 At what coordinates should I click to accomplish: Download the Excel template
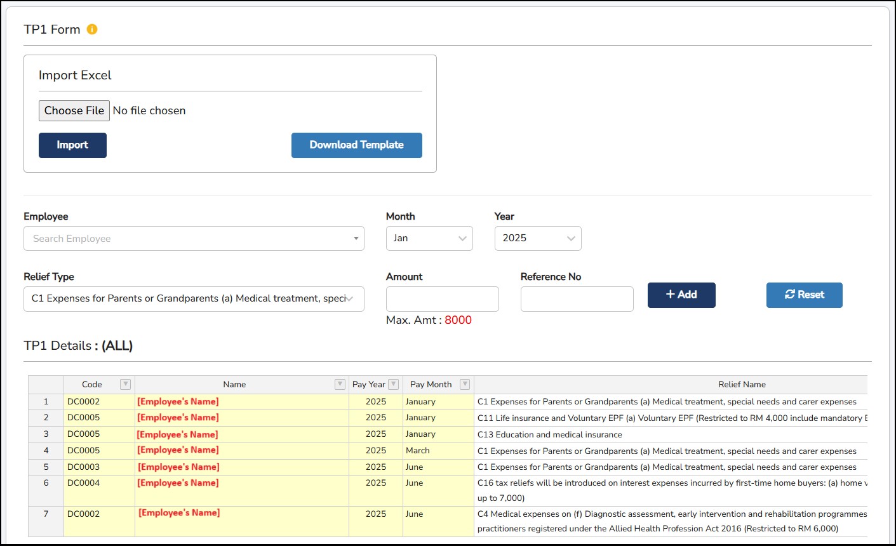coord(356,145)
